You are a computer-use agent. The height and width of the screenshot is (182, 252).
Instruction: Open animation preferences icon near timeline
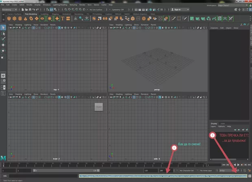pos(249,171)
